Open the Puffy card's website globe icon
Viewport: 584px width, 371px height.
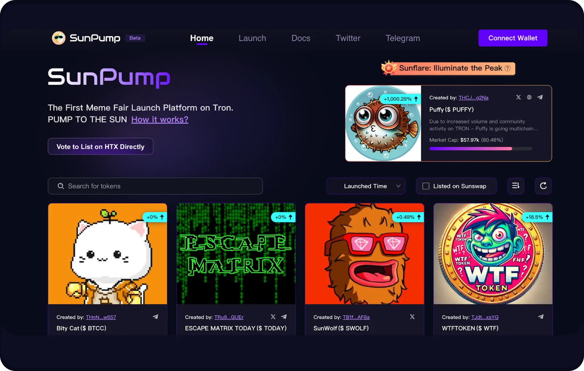529,97
